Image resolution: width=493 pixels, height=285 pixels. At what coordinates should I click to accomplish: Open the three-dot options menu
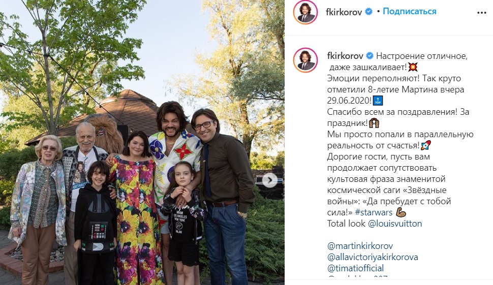tap(481, 13)
